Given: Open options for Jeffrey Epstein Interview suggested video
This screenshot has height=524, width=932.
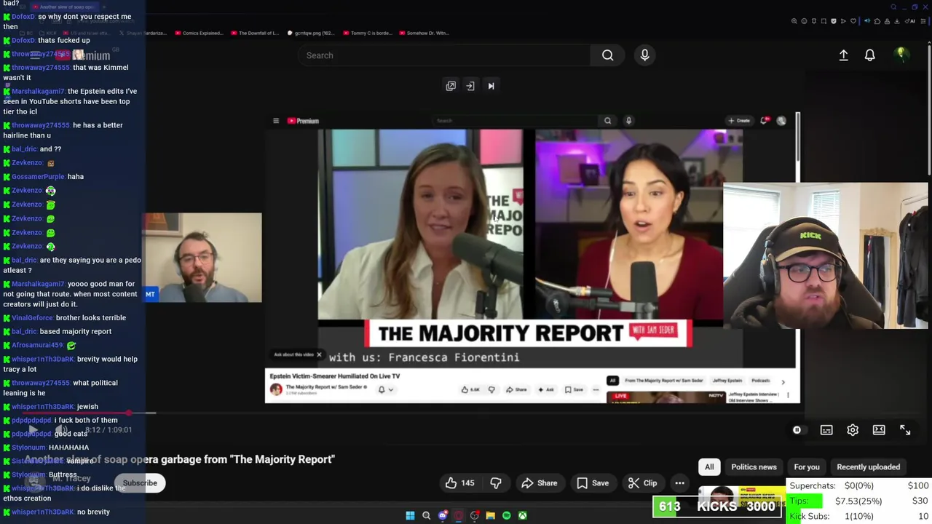Looking at the screenshot, I should pos(788,395).
